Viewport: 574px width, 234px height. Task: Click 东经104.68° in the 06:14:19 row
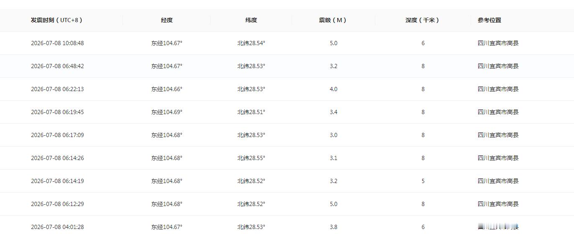[167, 181]
